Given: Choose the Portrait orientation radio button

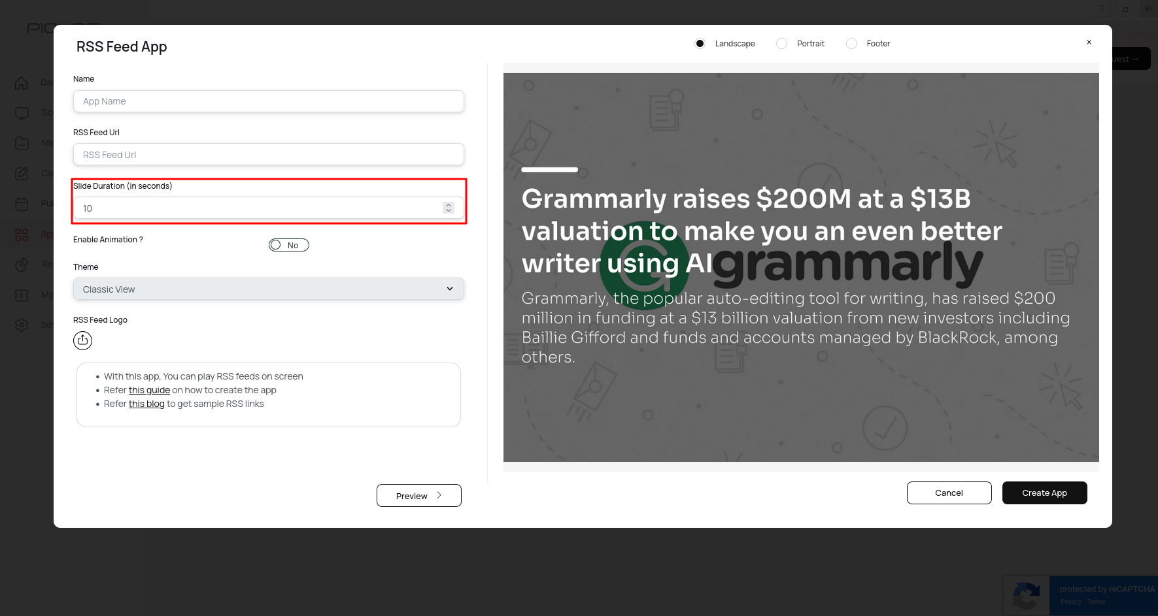Looking at the screenshot, I should coord(781,44).
